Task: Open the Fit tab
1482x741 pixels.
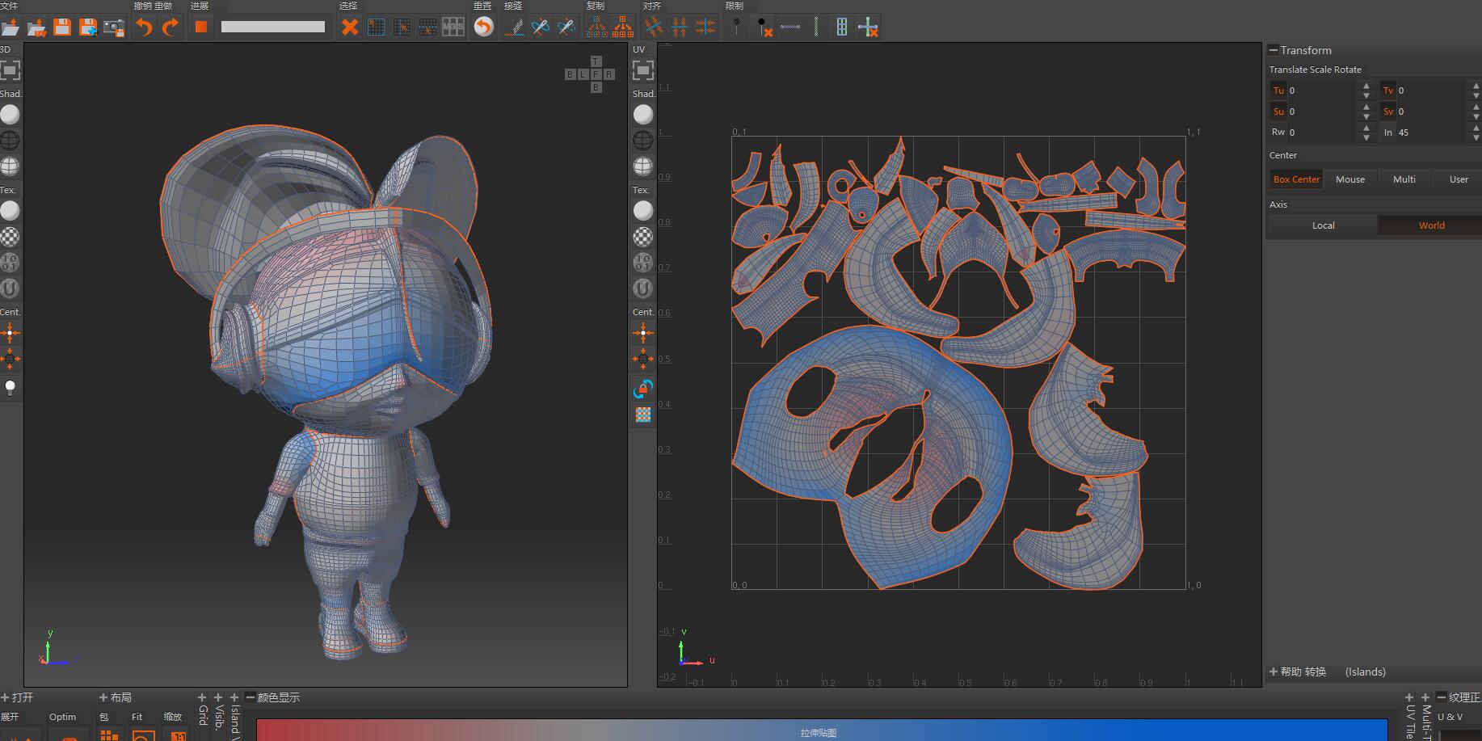Action: [137, 717]
